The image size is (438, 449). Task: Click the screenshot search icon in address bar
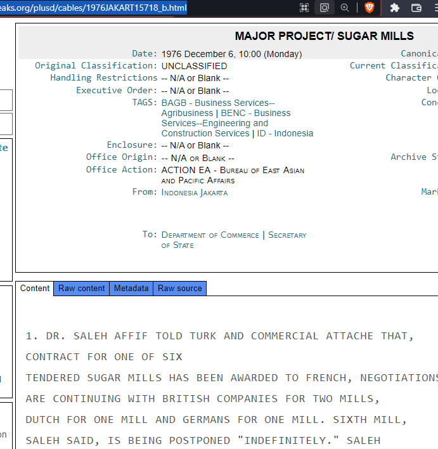[x=325, y=8]
